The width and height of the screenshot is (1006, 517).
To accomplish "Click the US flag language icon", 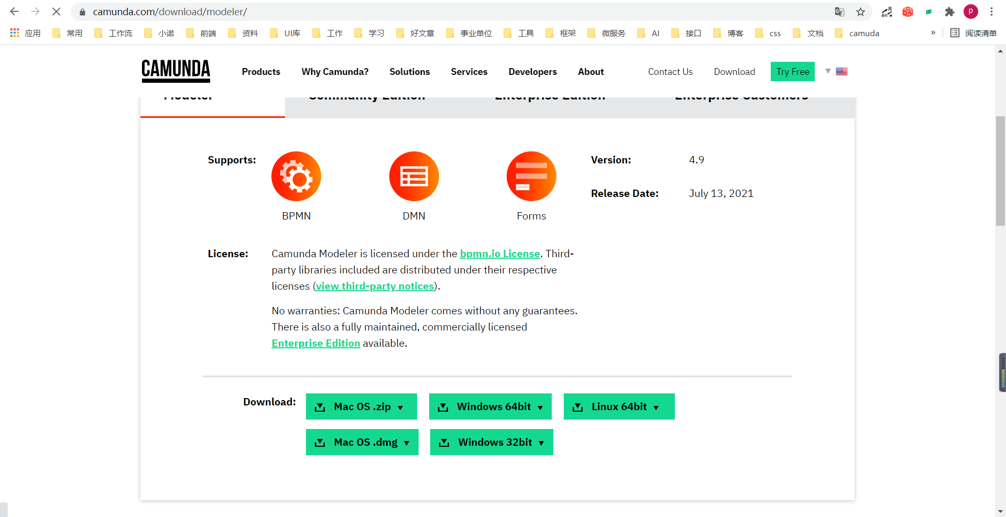I will pos(841,71).
